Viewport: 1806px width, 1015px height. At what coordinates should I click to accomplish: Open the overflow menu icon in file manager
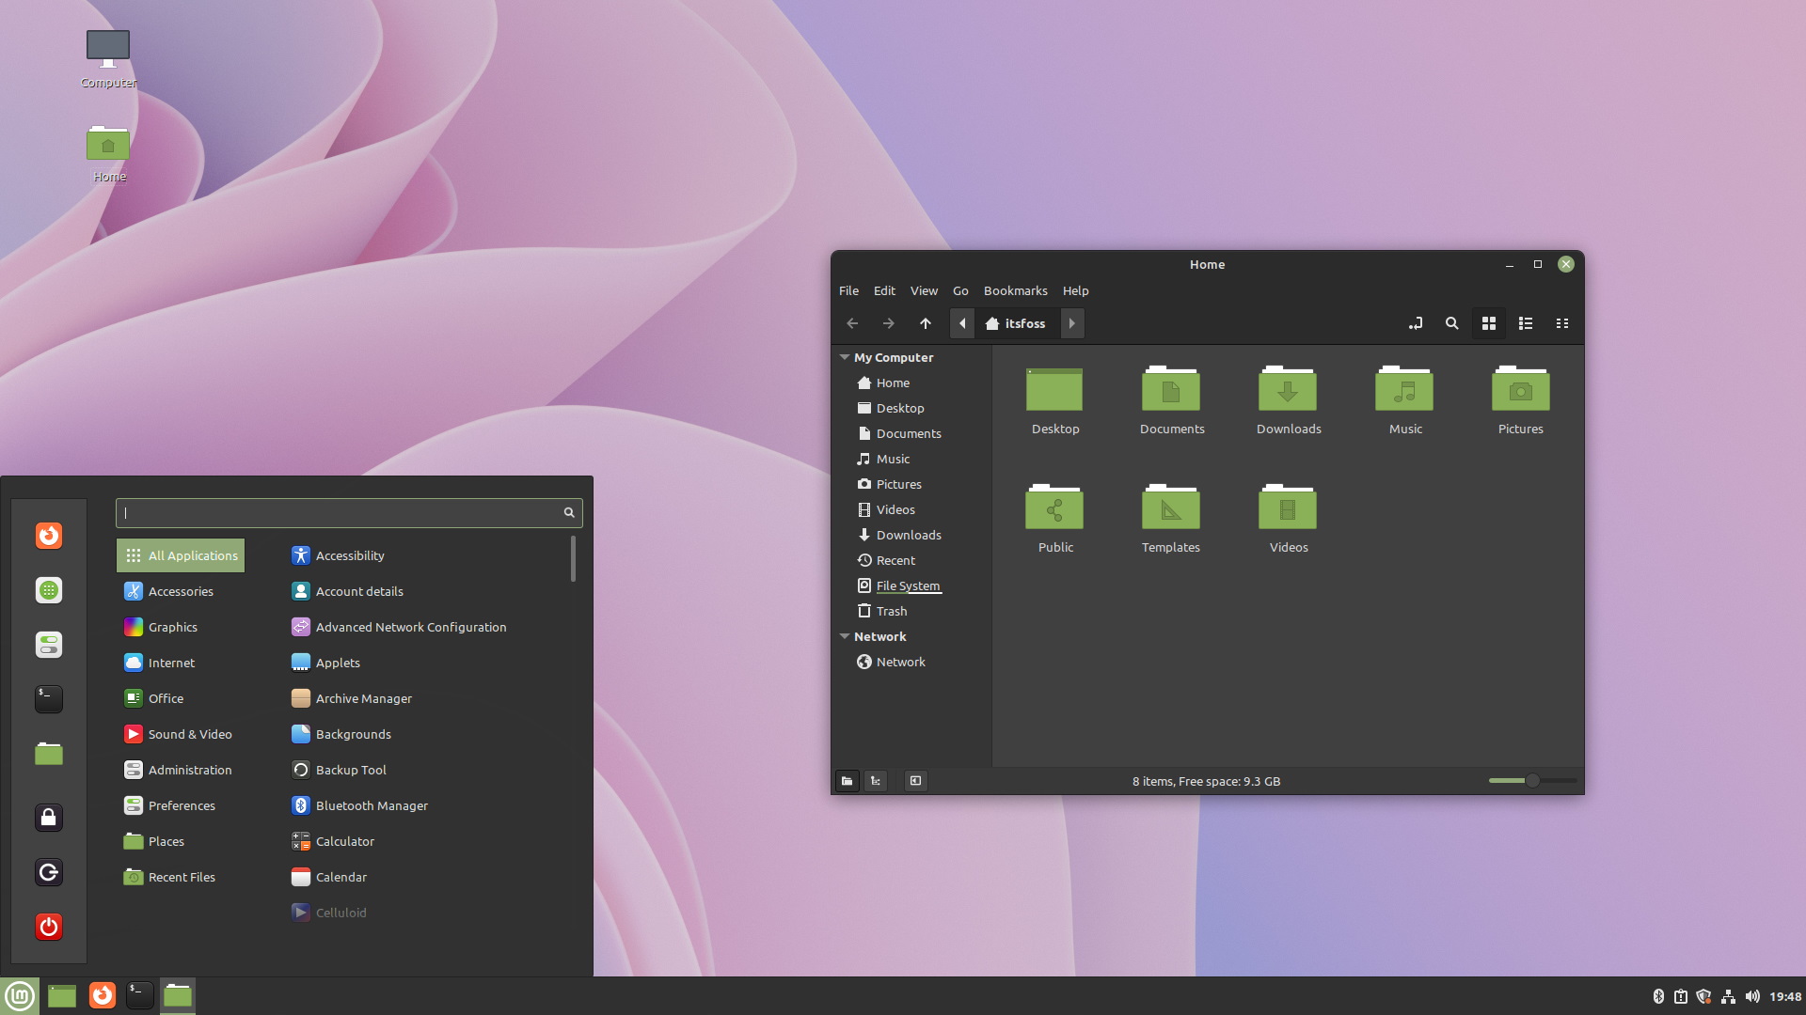(x=1561, y=323)
